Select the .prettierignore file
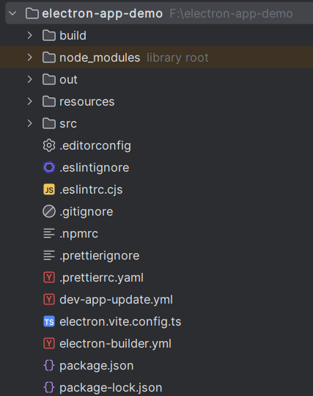 99,256
